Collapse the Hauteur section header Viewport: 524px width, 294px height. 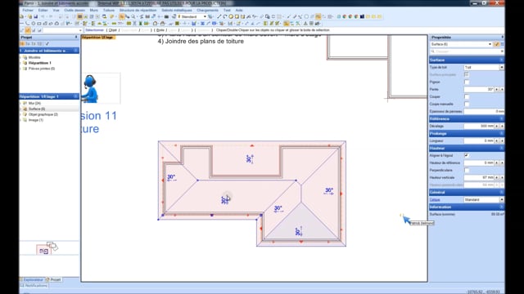501,149
